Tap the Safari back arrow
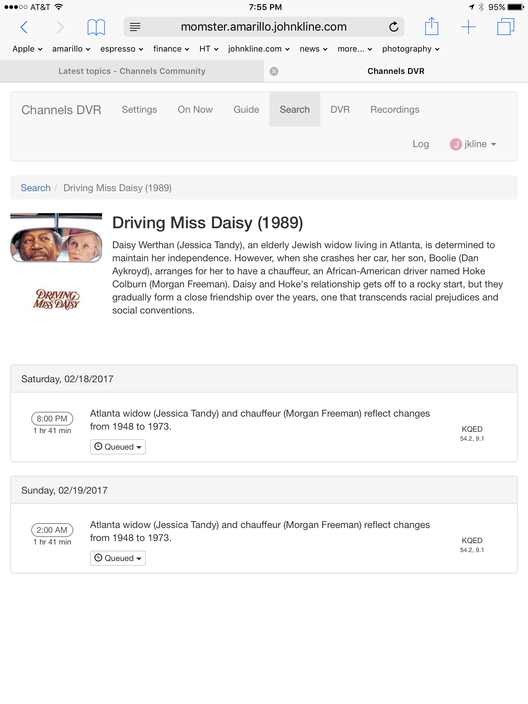This screenshot has height=704, width=528. coord(24,27)
